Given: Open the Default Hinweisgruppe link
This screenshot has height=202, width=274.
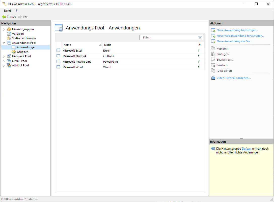Looking at the screenshot, I should coord(246,149).
